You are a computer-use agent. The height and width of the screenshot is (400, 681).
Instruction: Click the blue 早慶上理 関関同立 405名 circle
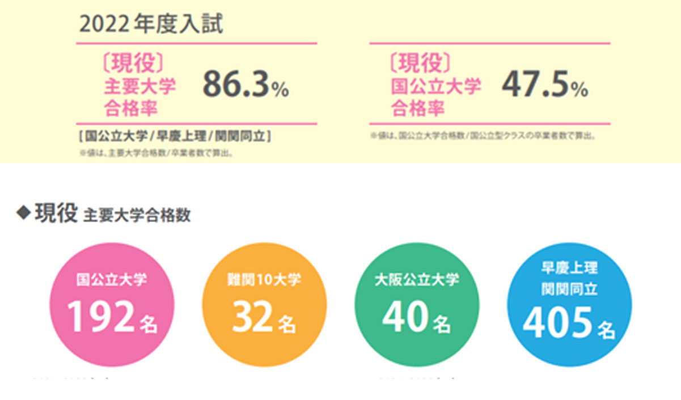coord(569,305)
